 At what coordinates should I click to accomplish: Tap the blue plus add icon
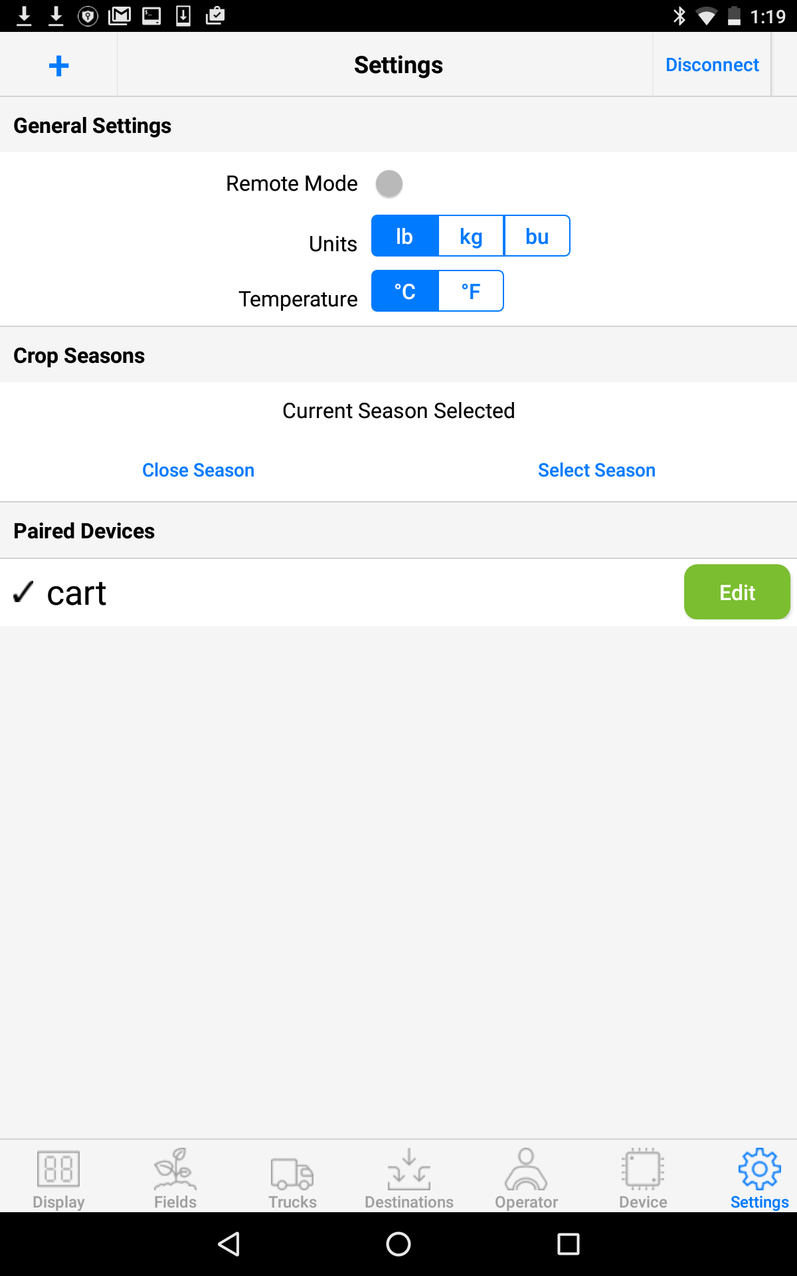(58, 65)
